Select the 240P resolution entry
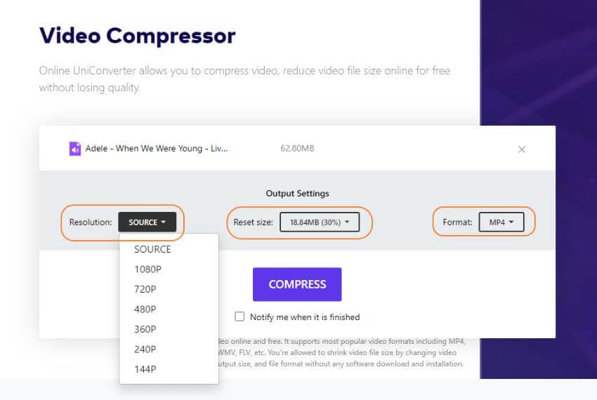Screen dimensions: 597x400 pos(145,349)
